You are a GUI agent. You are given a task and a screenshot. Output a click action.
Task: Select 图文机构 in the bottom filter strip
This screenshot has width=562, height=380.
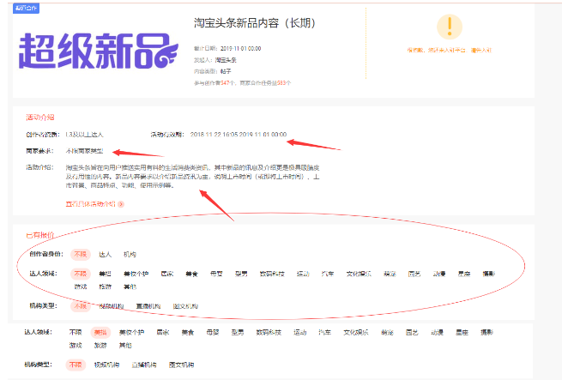tap(181, 365)
